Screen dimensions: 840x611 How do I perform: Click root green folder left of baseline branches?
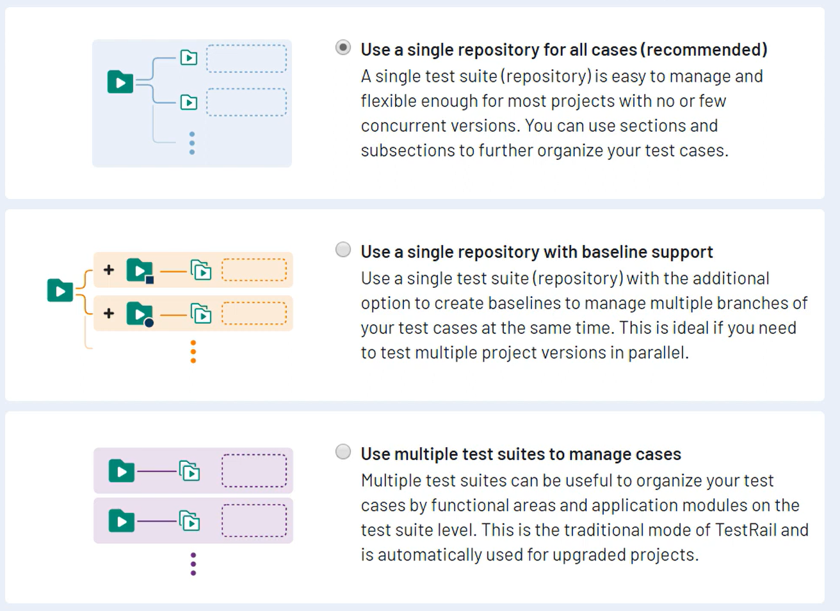click(x=60, y=290)
